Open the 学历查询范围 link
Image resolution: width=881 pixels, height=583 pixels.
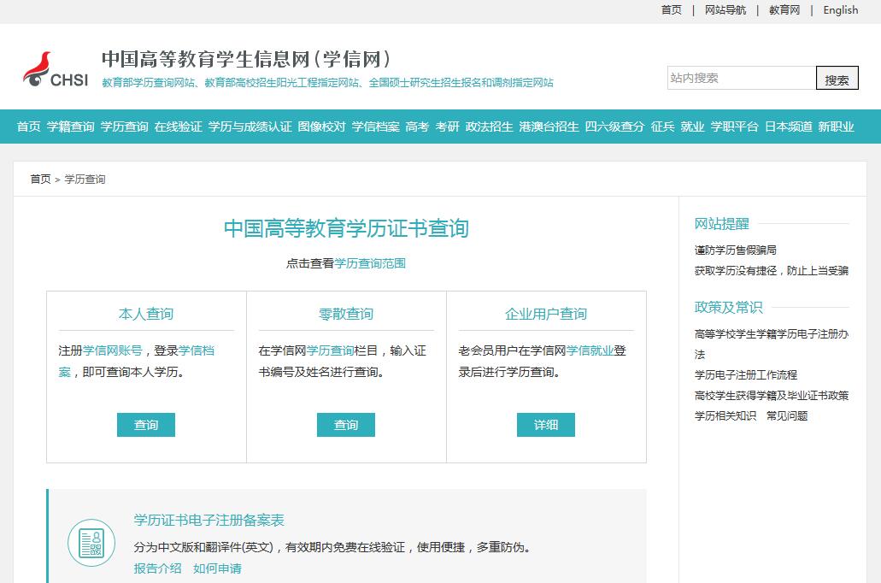click(x=370, y=263)
